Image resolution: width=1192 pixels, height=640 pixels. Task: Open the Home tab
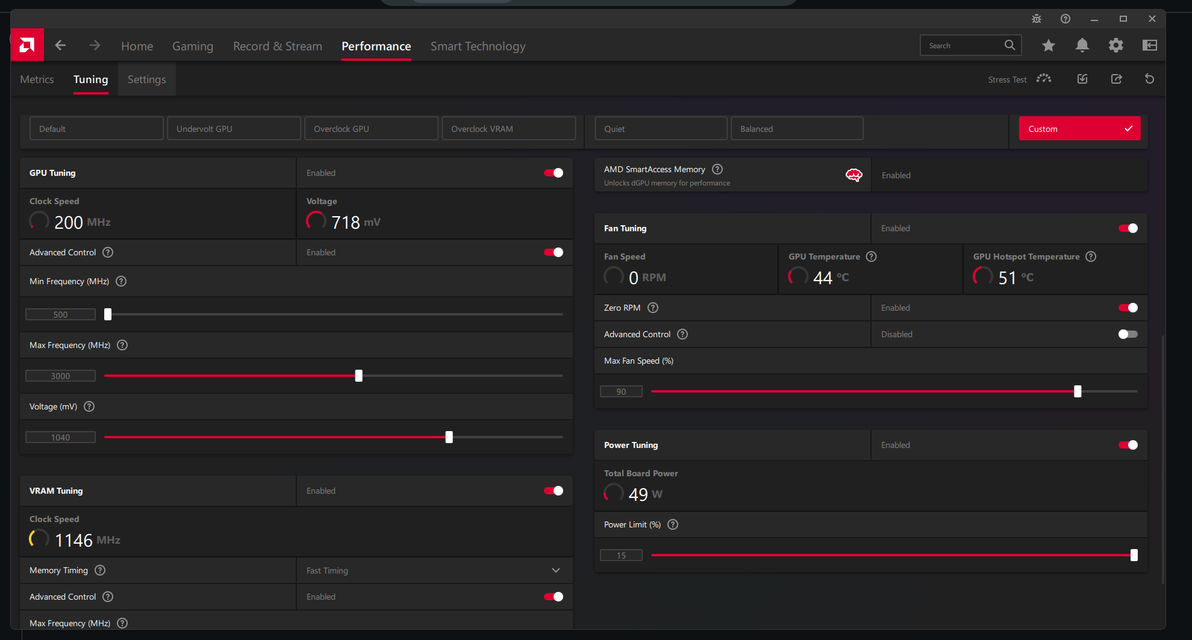pyautogui.click(x=137, y=46)
